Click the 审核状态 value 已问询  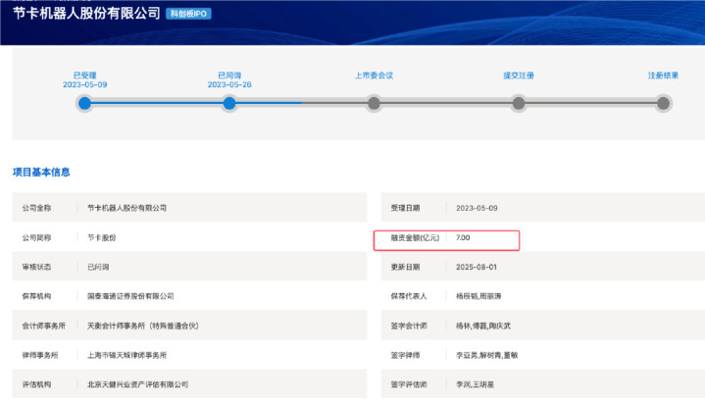(98, 267)
